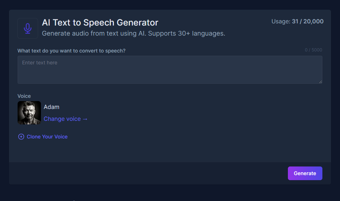Click the microphone icon beside the title
Screen dimensions: 340x201
coord(28,28)
